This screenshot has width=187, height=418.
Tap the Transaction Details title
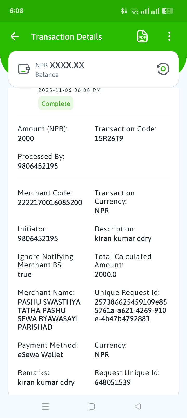tap(66, 37)
